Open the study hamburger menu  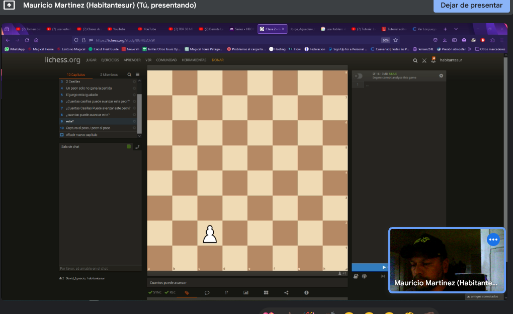click(x=137, y=74)
